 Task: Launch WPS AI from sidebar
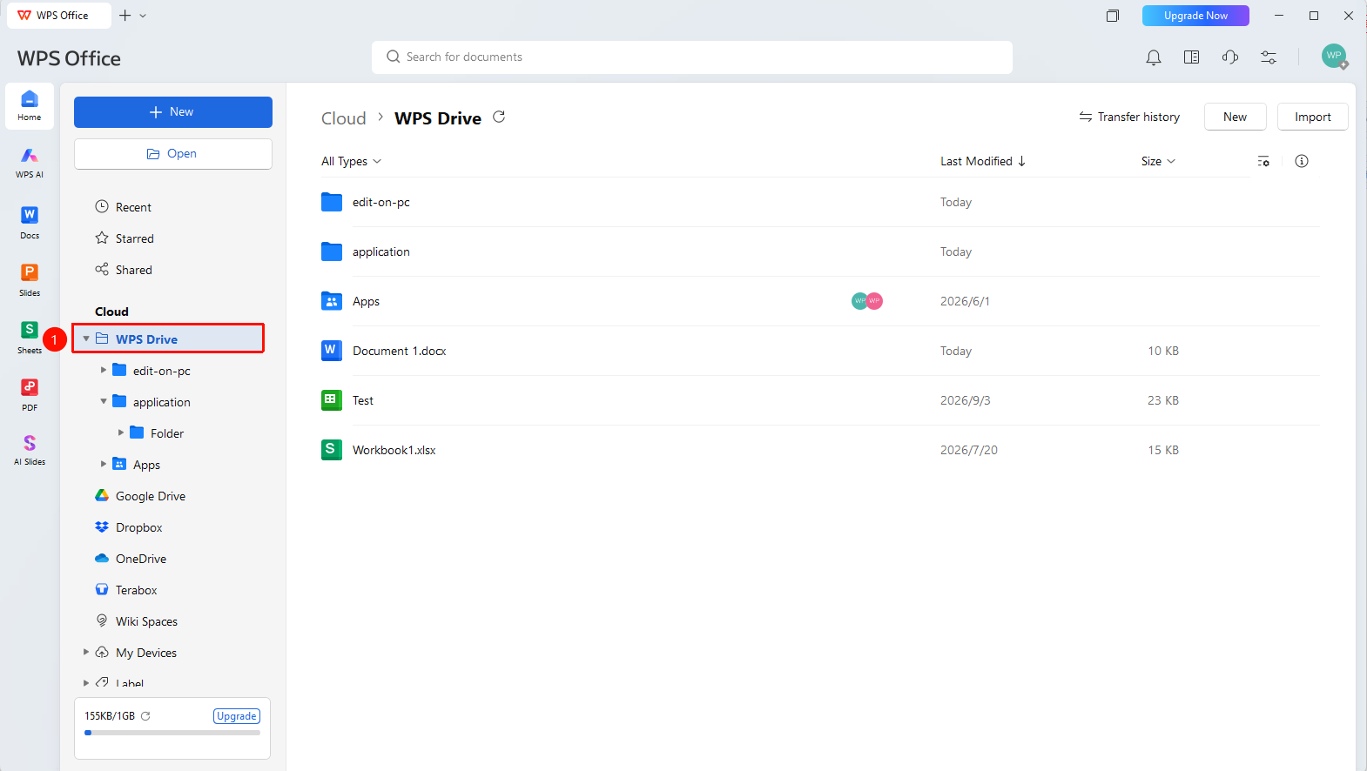tap(30, 163)
